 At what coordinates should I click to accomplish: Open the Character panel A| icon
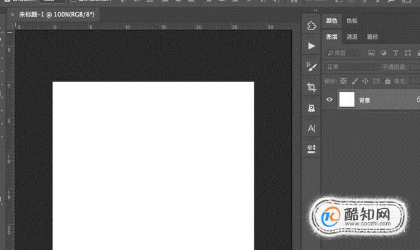(x=312, y=129)
